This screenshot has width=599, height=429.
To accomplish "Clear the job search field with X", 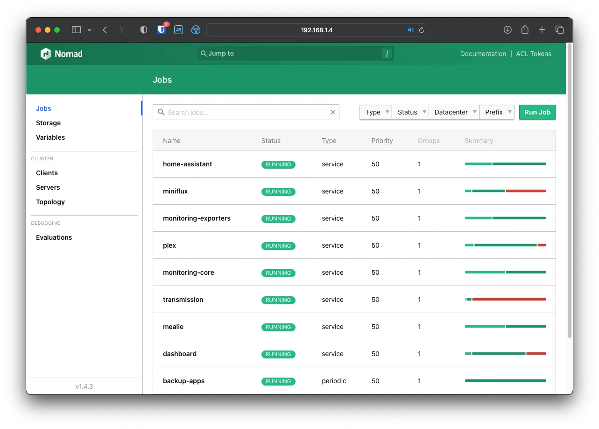I will (x=333, y=112).
